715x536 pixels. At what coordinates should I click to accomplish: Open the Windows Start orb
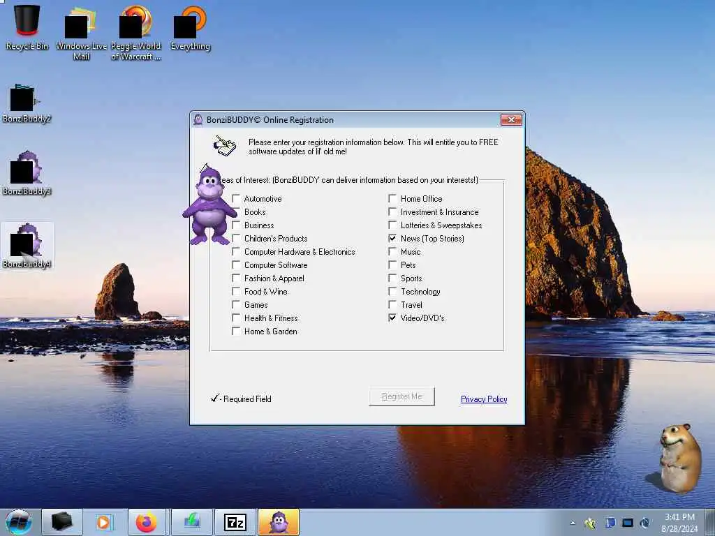click(x=19, y=522)
